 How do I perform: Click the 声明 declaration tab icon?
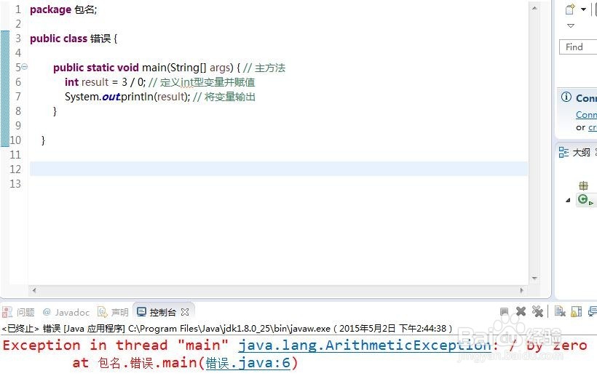click(x=103, y=312)
